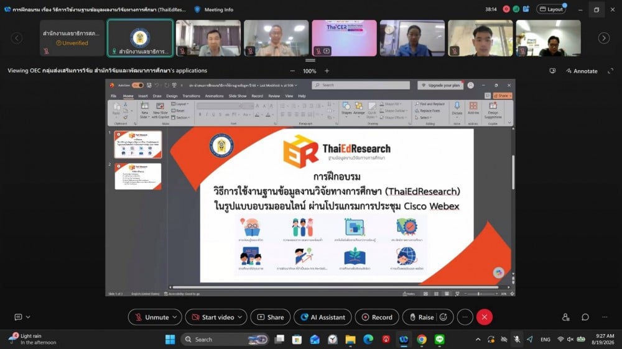This screenshot has height=349, width=622.
Task: Open Section dropdown in Slides group
Action: coord(180,117)
